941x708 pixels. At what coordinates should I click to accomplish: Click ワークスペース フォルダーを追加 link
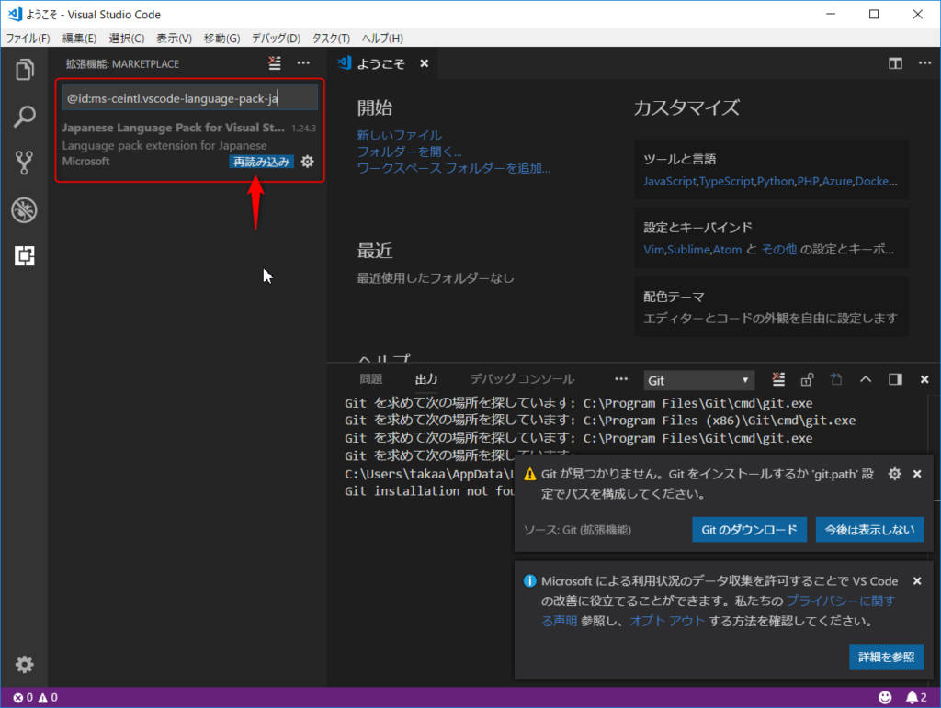pyautogui.click(x=454, y=168)
